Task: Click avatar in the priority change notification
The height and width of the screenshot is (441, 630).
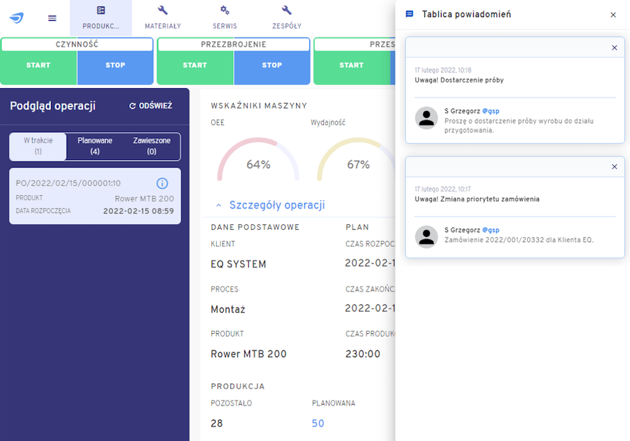Action: [x=427, y=236]
